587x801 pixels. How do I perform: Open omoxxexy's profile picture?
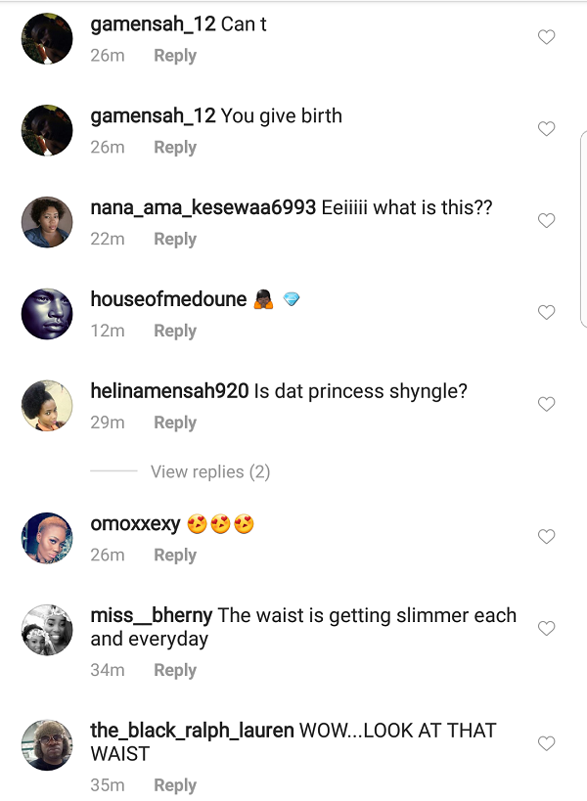pyautogui.click(x=46, y=537)
